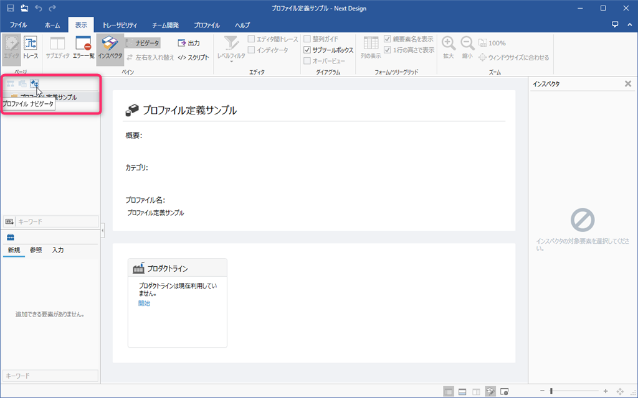Screen dimensions: 638x398
Task: Open the Error list (エラー一覧) pane
Action: point(83,48)
